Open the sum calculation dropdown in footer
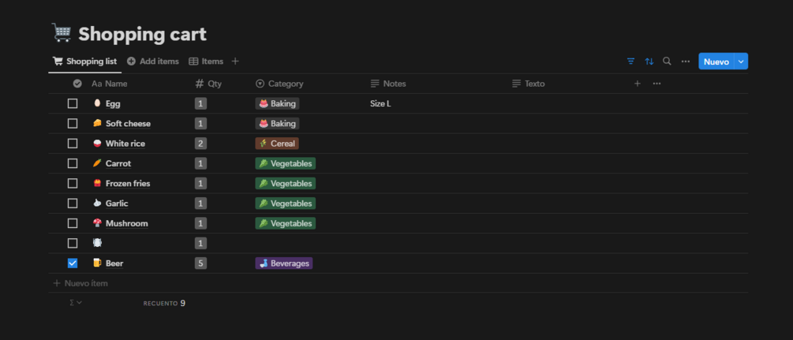 (76, 303)
